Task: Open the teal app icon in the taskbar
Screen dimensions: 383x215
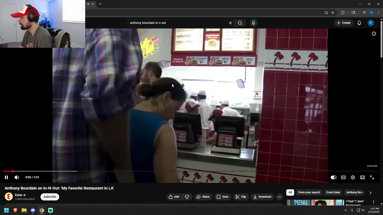Action: point(51,210)
